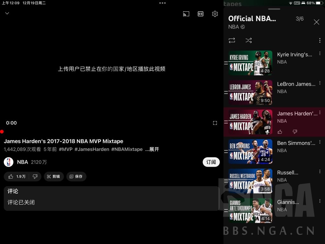This screenshot has height=244, width=325.
Task: Tap the thumbs up on James Harden's video
Action: (280, 132)
